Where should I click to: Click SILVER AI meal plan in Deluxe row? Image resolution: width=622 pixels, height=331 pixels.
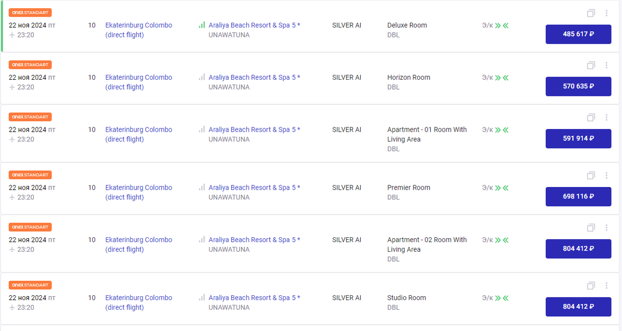point(347,25)
